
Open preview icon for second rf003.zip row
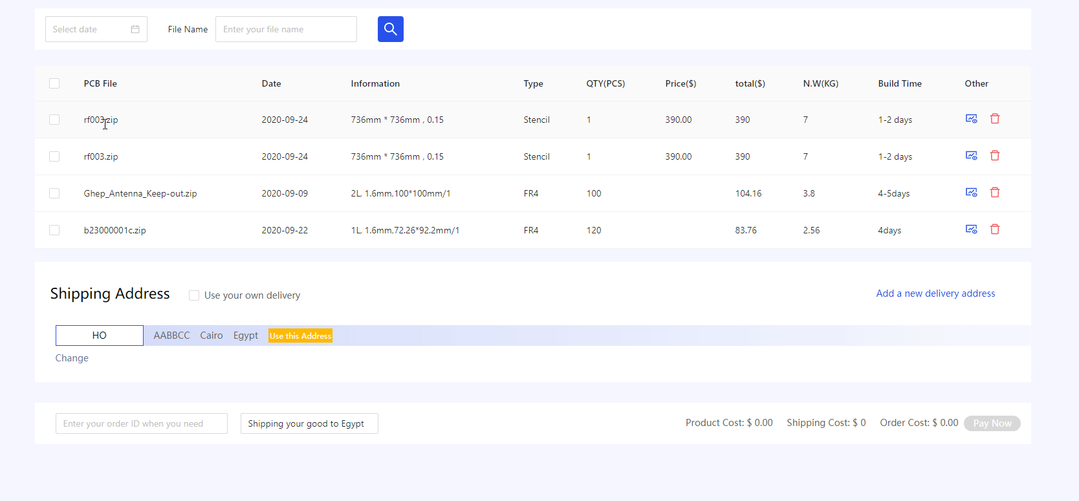click(x=971, y=156)
